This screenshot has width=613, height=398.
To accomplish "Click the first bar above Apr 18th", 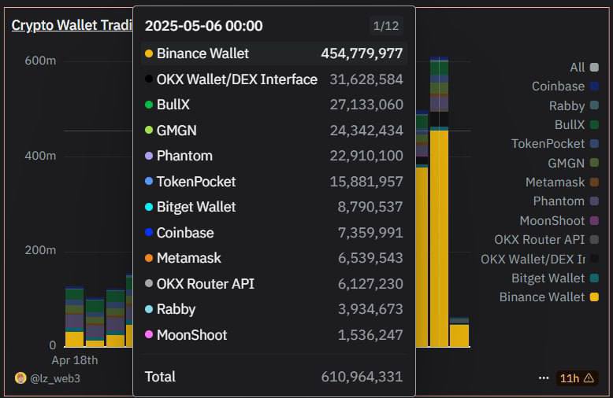I will (74, 316).
